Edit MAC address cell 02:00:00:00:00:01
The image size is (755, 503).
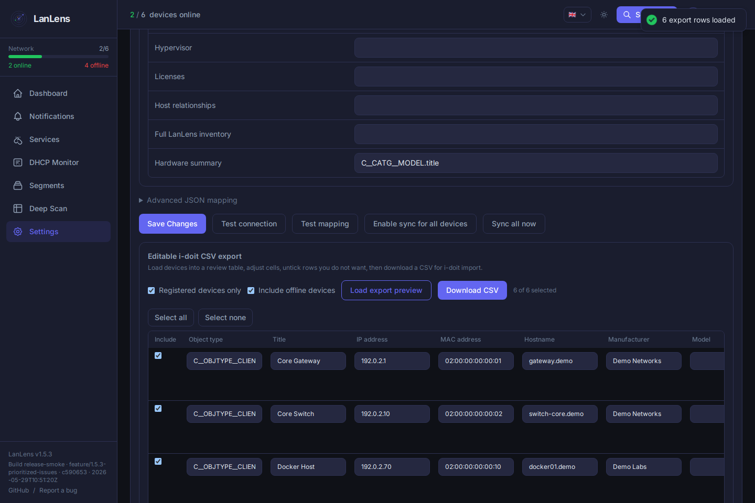click(476, 361)
